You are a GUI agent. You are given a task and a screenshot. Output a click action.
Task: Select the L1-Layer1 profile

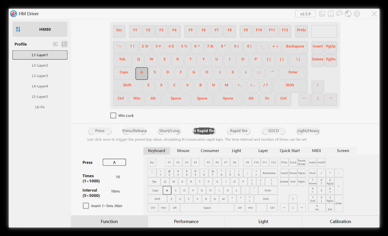pyautogui.click(x=40, y=55)
